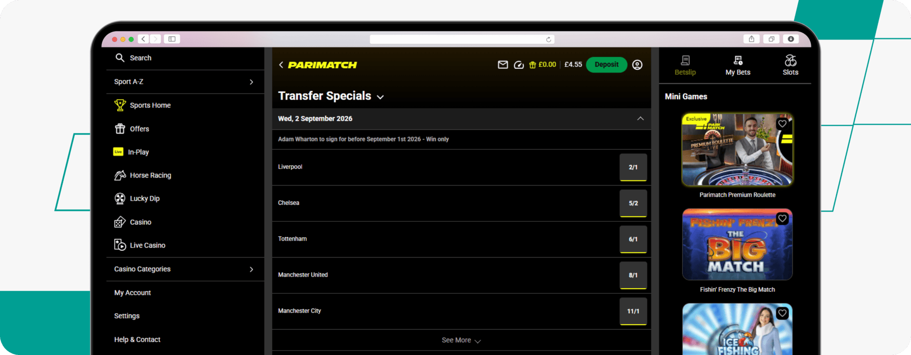Open Sports Home trophy icon
This screenshot has height=355, width=911.
[120, 105]
